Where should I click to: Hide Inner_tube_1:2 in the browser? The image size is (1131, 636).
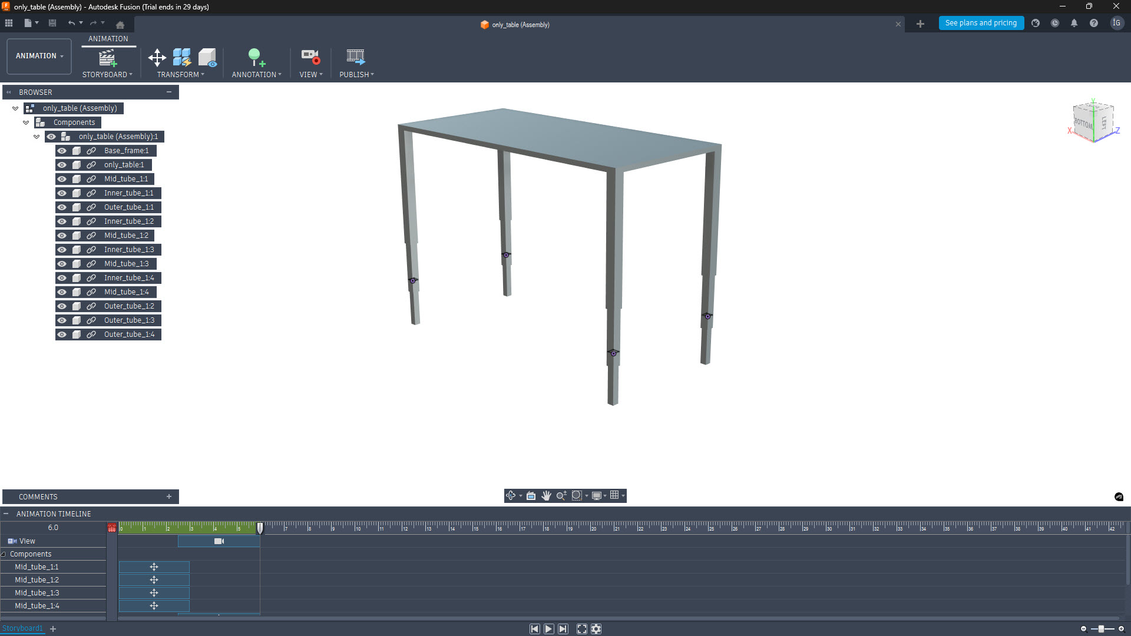click(x=62, y=221)
